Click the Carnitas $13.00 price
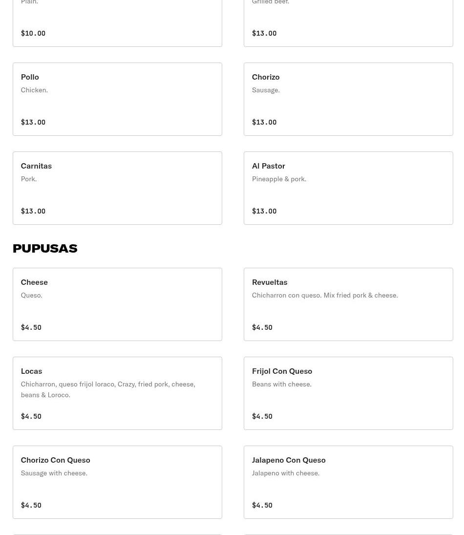Viewport: 464px width, 535px height. pyautogui.click(x=33, y=211)
